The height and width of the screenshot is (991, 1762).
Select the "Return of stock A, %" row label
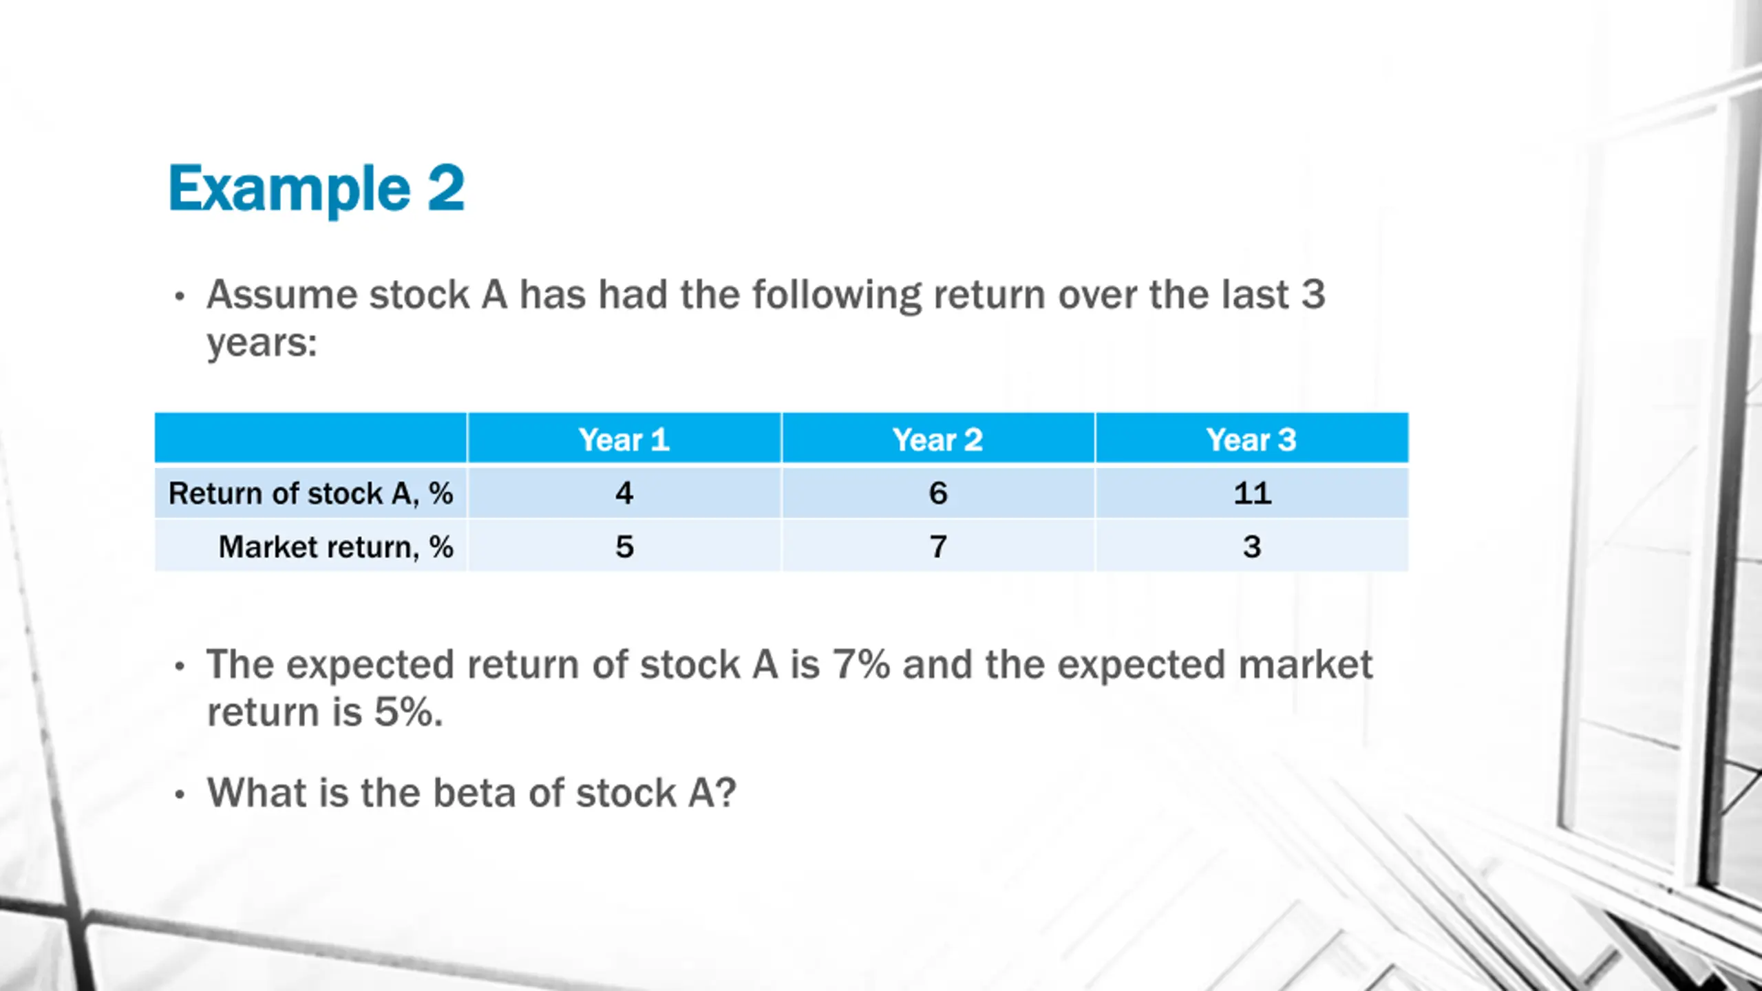click(310, 493)
